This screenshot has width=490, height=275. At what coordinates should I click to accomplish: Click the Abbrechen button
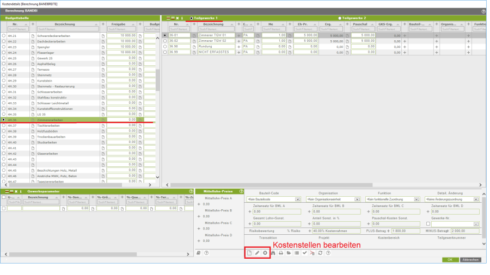(x=471, y=260)
